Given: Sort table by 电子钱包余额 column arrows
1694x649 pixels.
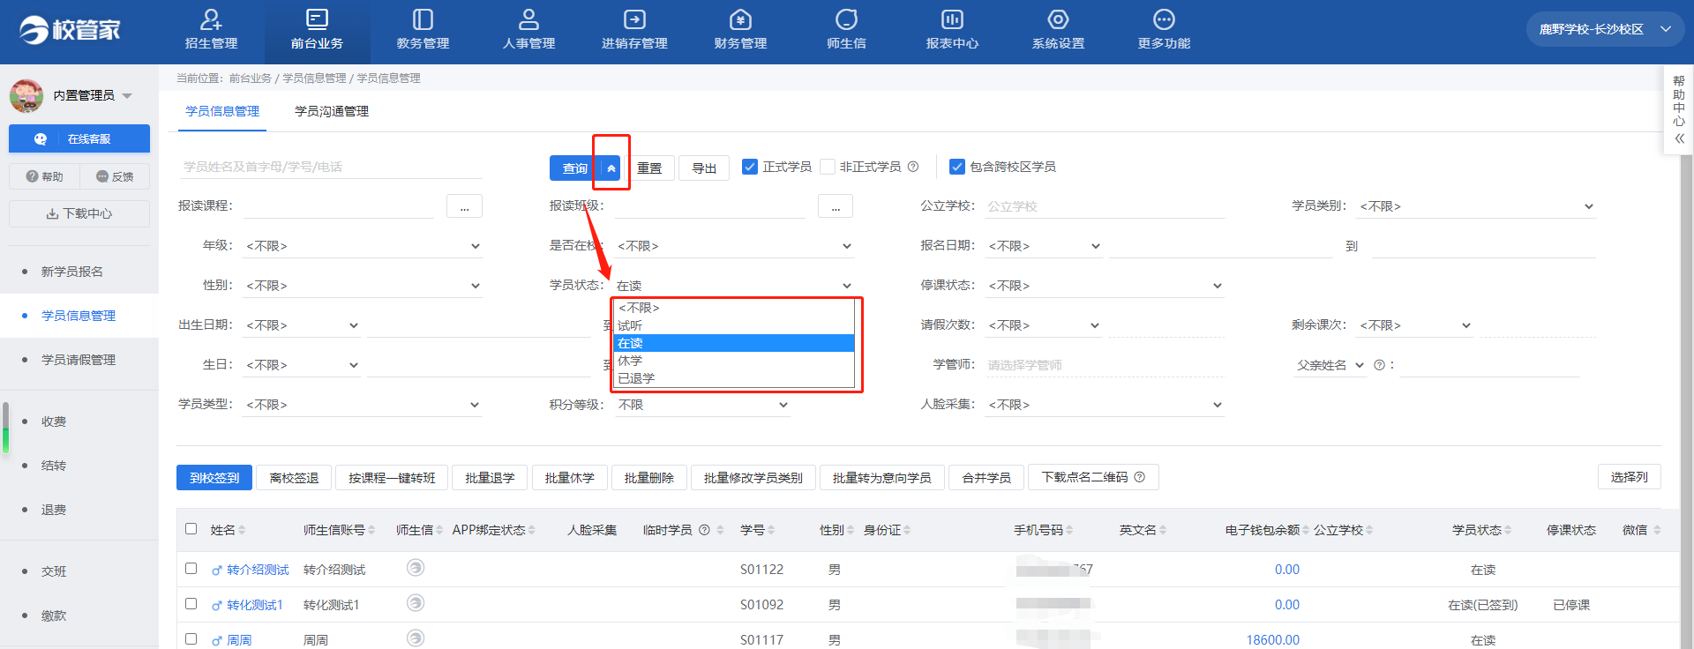Looking at the screenshot, I should pos(1306,530).
